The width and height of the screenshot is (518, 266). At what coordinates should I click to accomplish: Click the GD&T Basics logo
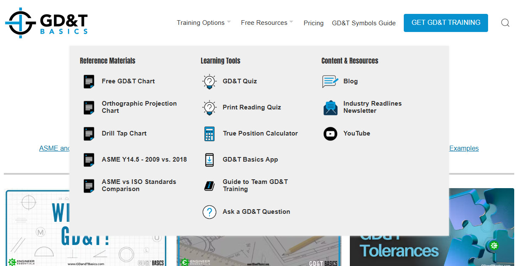[x=46, y=23]
